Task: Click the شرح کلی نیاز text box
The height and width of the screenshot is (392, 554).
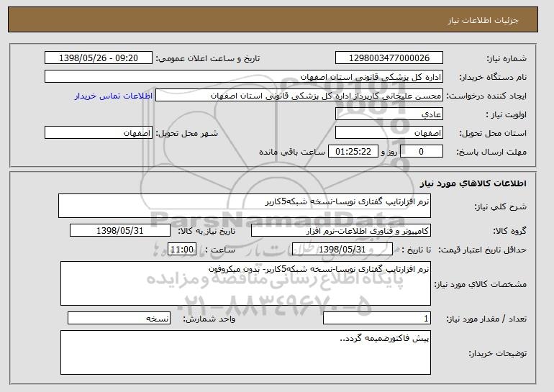Action: 245,206
